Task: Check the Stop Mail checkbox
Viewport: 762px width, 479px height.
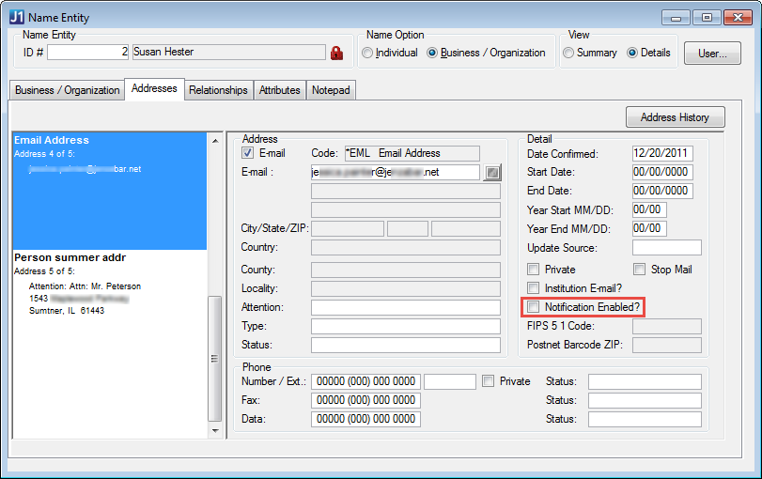Action: [x=640, y=270]
